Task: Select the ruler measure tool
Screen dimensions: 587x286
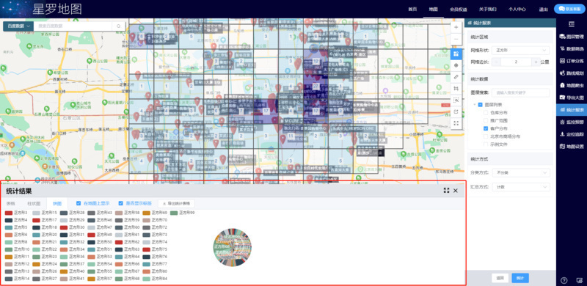Action: point(456,77)
